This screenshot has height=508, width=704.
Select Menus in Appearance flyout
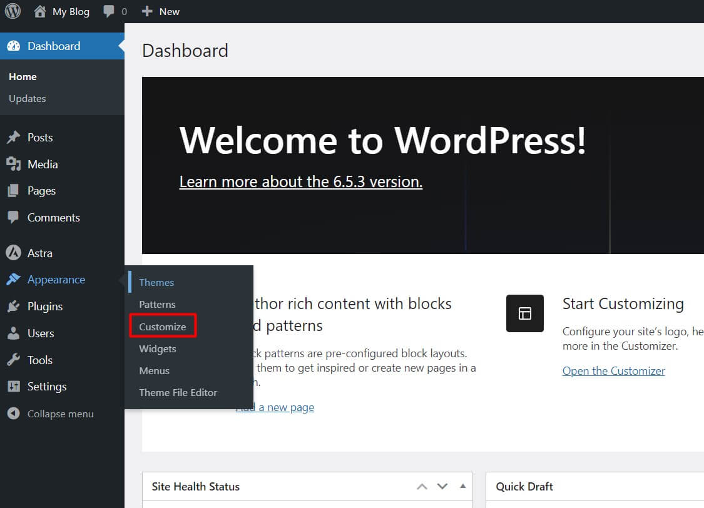[x=155, y=371]
